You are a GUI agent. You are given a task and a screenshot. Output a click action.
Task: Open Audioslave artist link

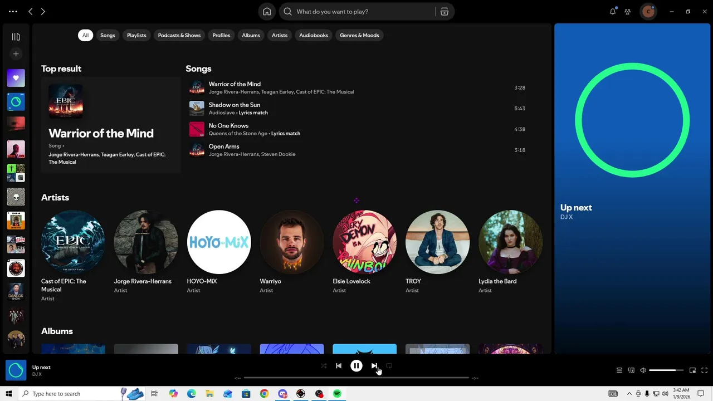(221, 113)
